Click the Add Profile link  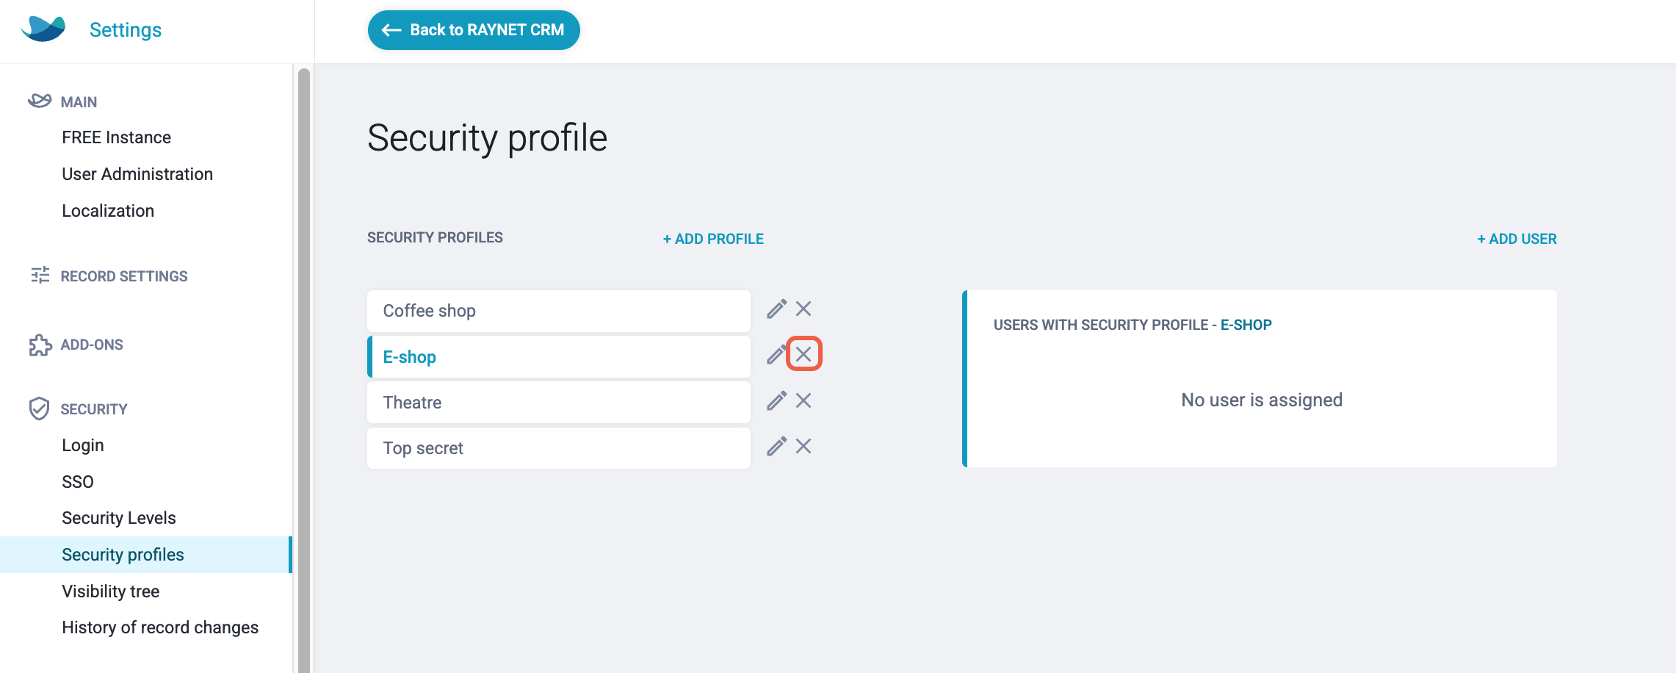tap(713, 239)
